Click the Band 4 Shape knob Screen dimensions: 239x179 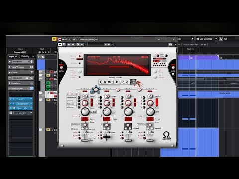(150, 96)
